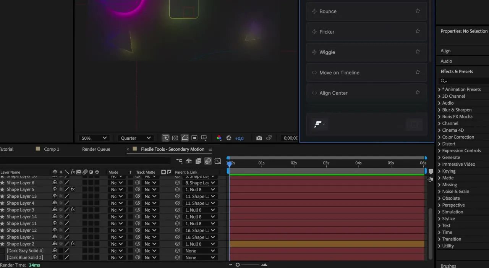This screenshot has width=489, height=268.
Task: Open the Quarter resolution dropdown
Action: (136, 138)
